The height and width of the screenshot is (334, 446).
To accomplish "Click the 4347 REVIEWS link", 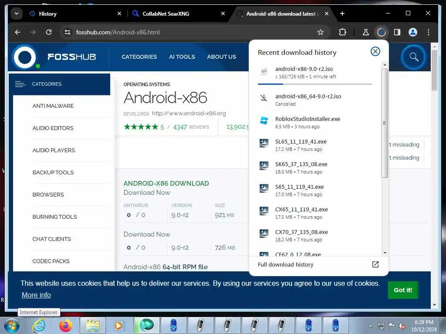I will click(191, 127).
